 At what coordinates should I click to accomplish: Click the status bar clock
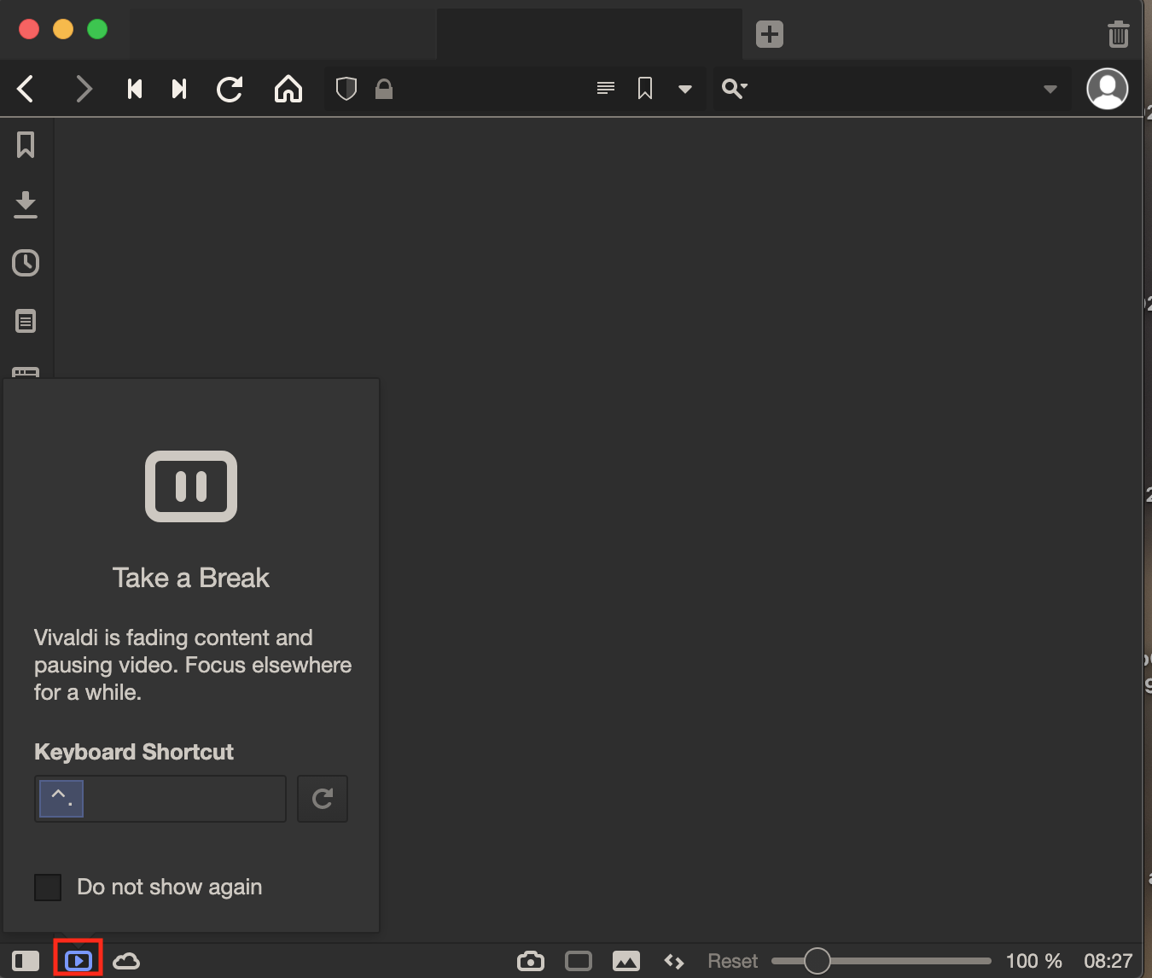click(1108, 961)
